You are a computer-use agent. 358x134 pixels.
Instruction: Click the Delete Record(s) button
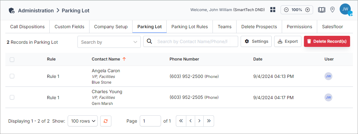tap(327, 41)
